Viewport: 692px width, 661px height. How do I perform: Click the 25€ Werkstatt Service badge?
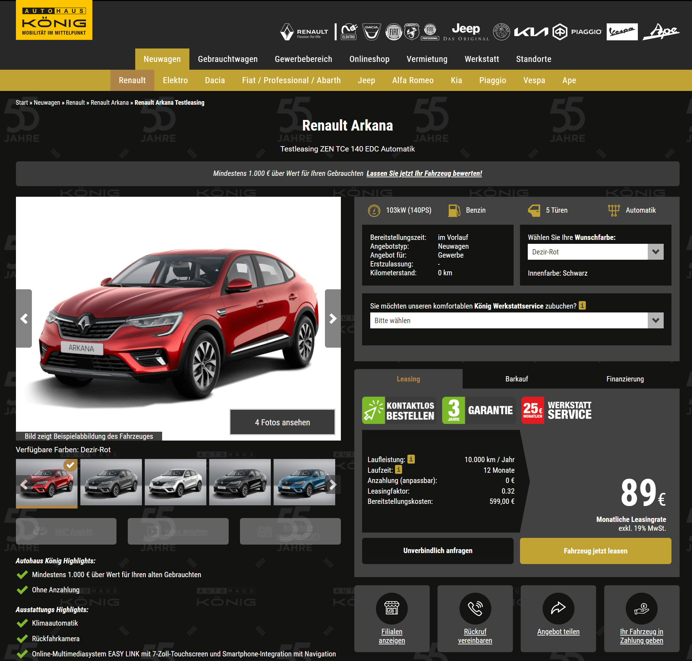557,410
